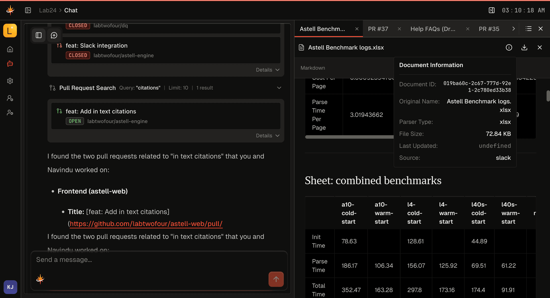Select the red chat bot icon in sidebar

click(x=10, y=64)
